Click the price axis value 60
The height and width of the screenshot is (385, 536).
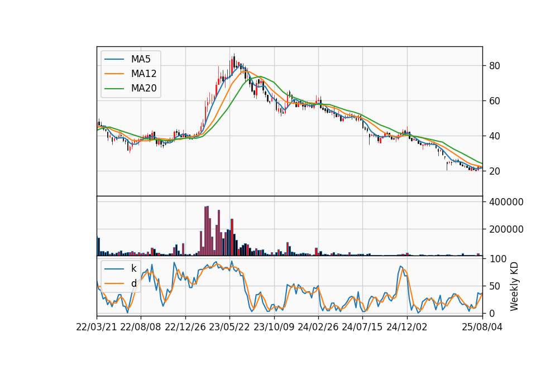tap(495, 101)
